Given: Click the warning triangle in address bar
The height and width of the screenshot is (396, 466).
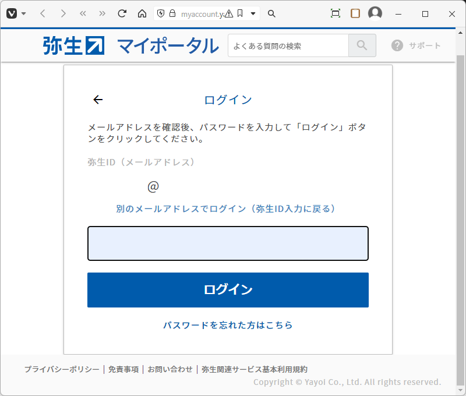Looking at the screenshot, I should pyautogui.click(x=229, y=13).
